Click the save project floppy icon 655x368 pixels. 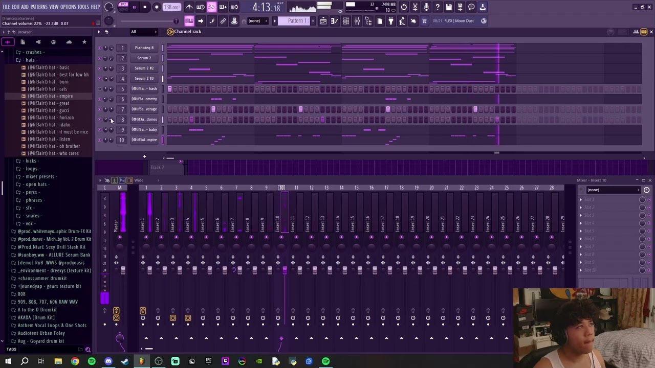point(449,7)
